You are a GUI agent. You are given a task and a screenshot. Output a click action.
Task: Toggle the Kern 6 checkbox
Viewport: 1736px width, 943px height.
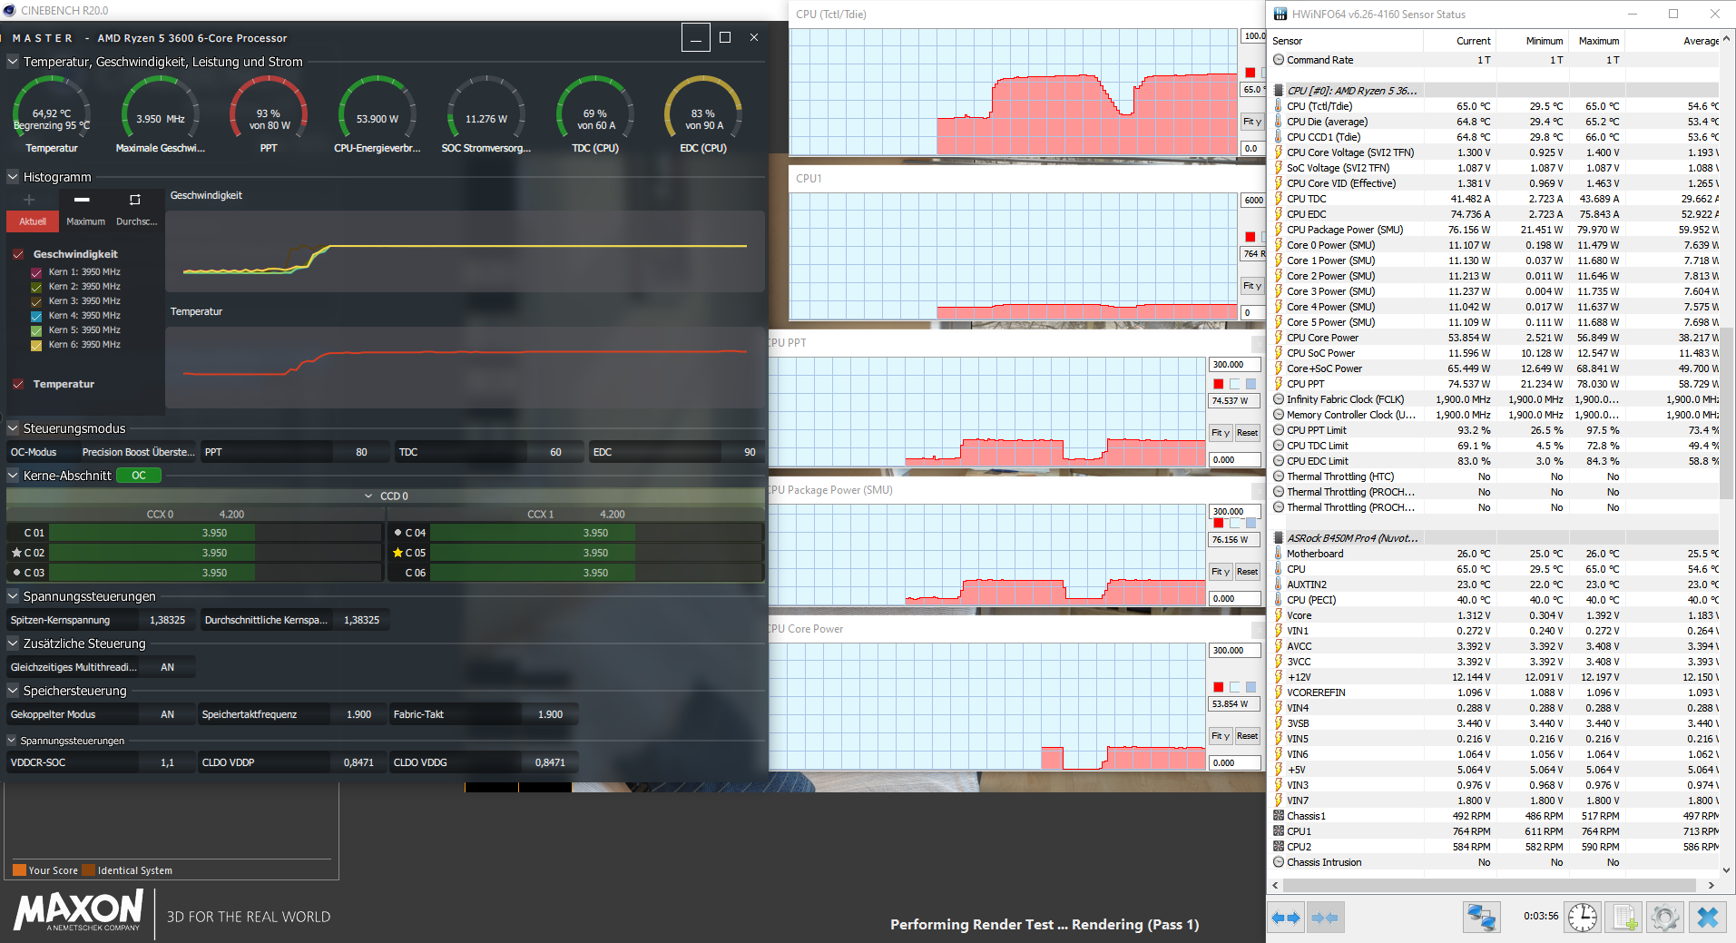pyautogui.click(x=36, y=345)
